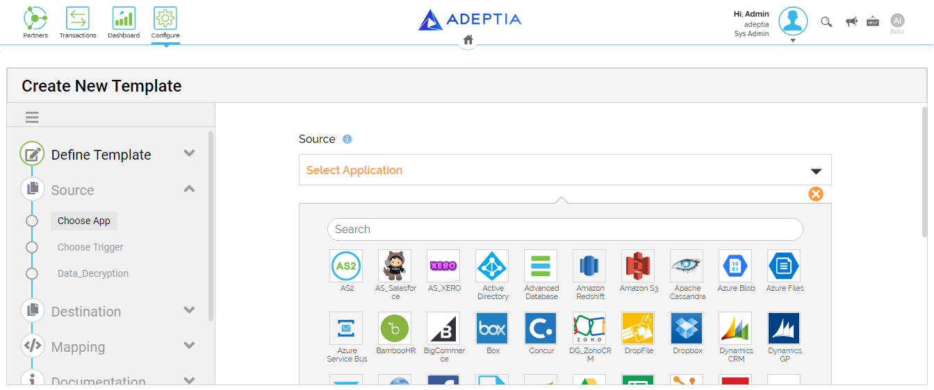The width and height of the screenshot is (934, 390).
Task: Toggle the sidebar hamburger menu
Action: click(32, 117)
